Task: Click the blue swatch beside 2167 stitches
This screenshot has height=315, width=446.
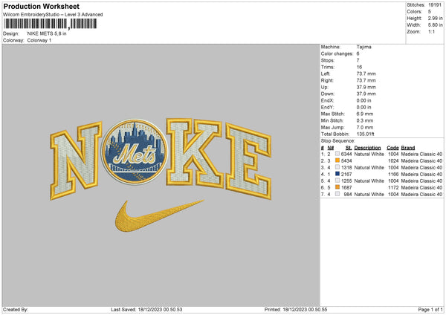Action: click(x=337, y=174)
